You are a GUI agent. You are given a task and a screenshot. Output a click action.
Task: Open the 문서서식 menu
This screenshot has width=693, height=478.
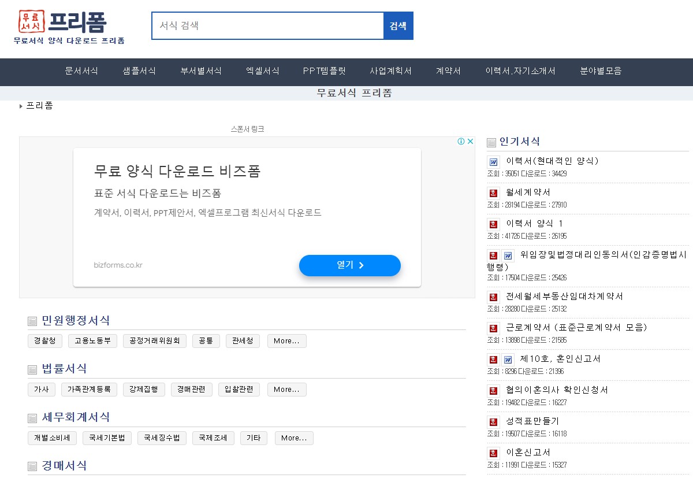(x=81, y=72)
